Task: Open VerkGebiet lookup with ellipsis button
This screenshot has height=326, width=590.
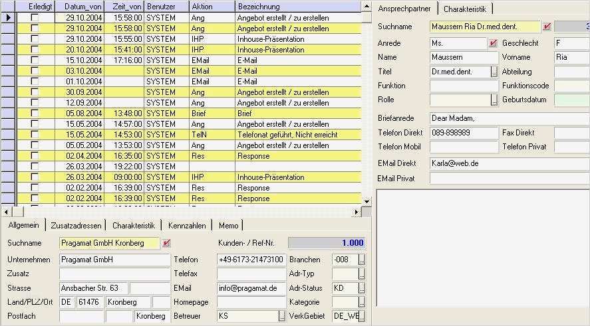Action: [x=362, y=316]
